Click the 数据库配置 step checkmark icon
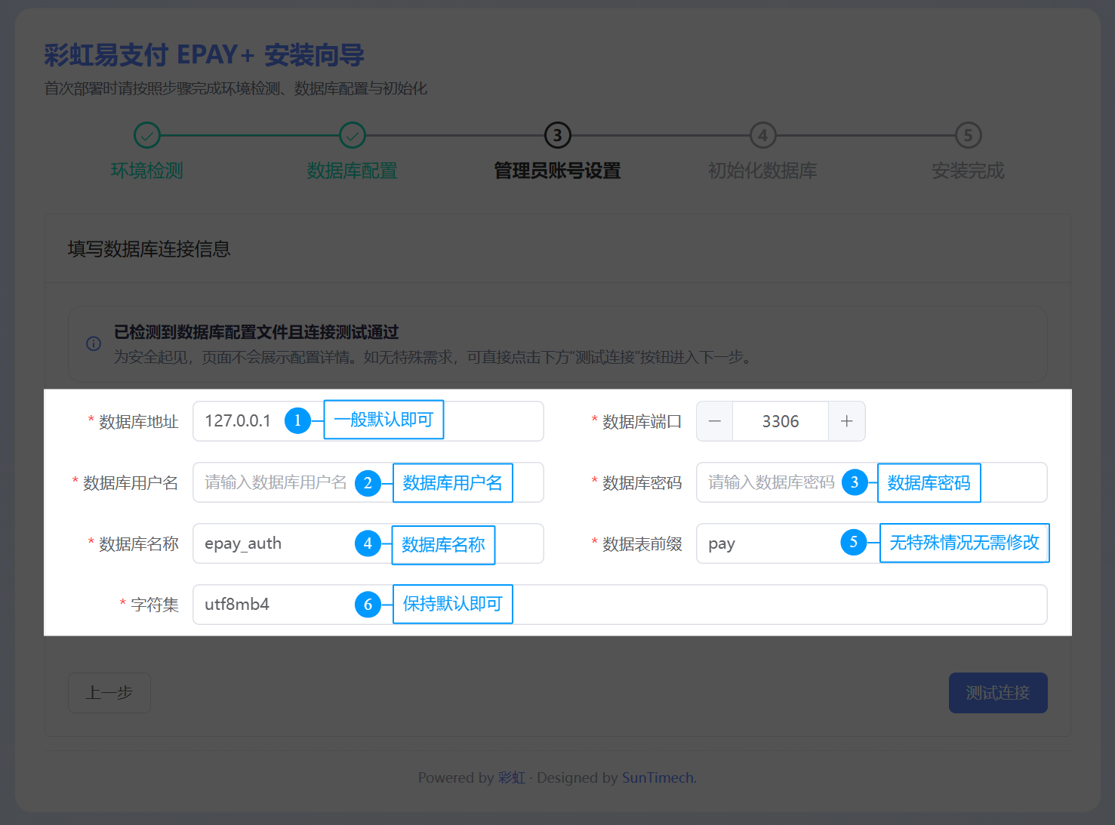This screenshot has height=825, width=1115. 352,136
